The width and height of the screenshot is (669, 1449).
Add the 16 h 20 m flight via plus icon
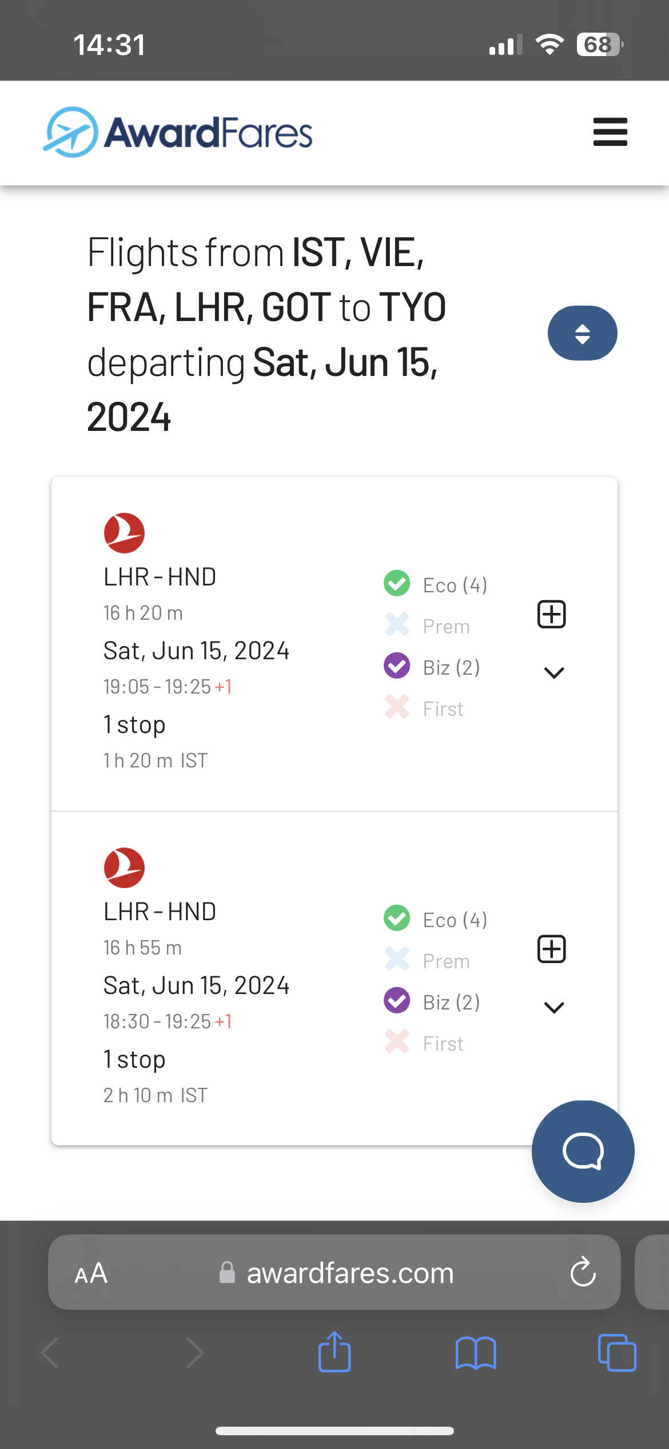[x=552, y=615]
